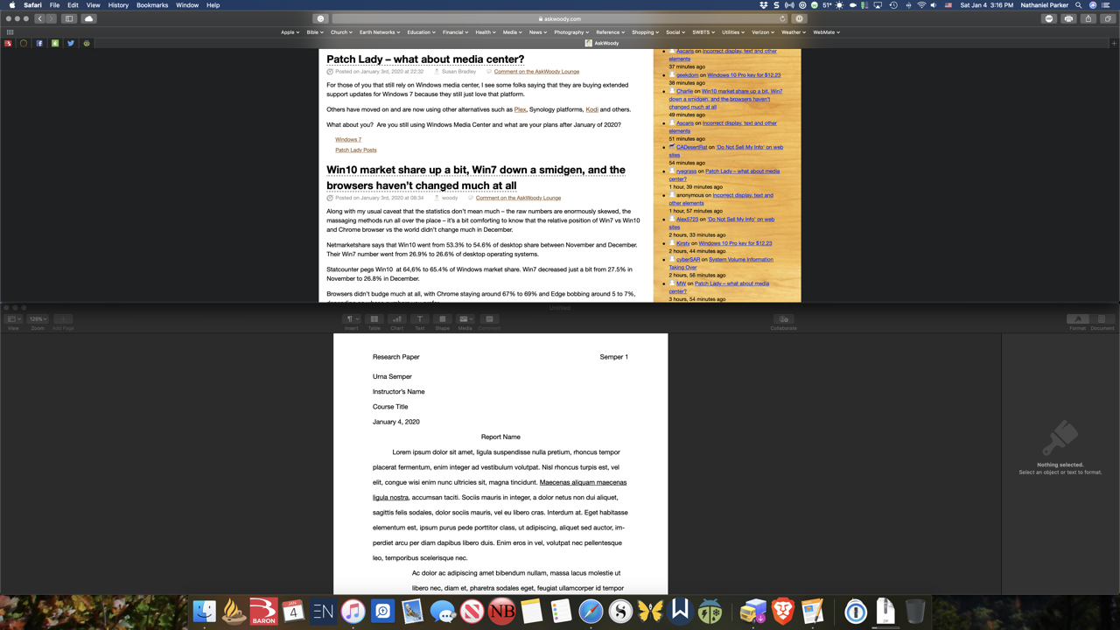Expand the Photography bookmarks folder

pos(570,32)
